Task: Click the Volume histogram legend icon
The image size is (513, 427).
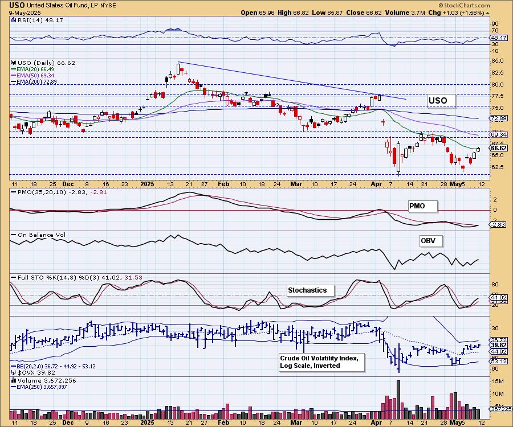Action: 14,380
